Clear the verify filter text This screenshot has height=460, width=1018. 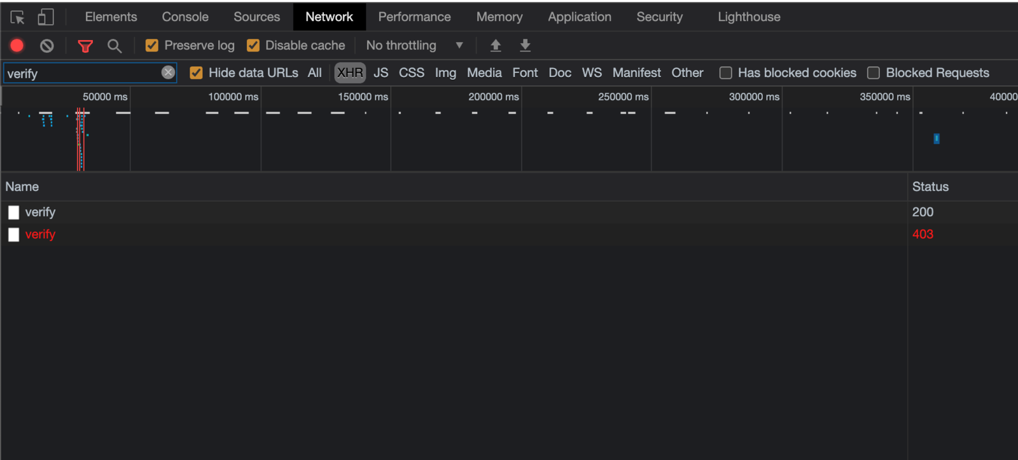(x=168, y=73)
